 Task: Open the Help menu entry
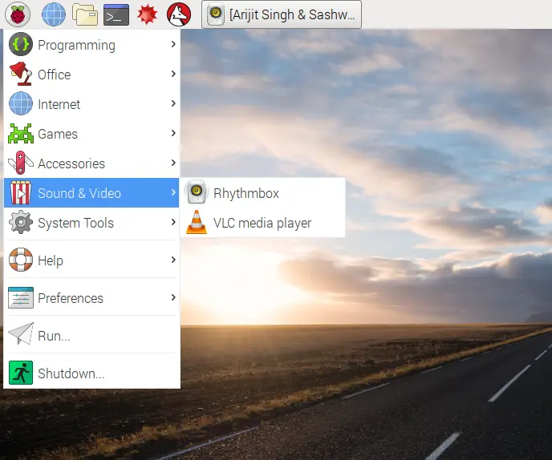pyautogui.click(x=91, y=260)
